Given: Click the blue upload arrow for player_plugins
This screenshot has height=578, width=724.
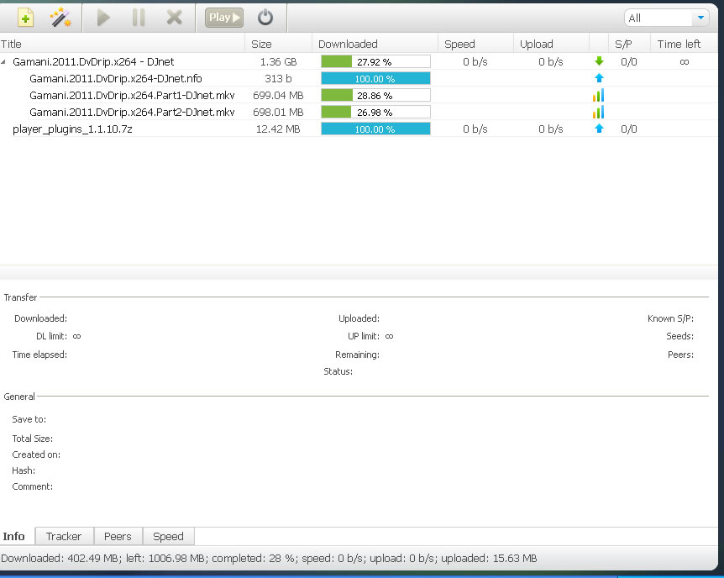Looking at the screenshot, I should (x=599, y=129).
